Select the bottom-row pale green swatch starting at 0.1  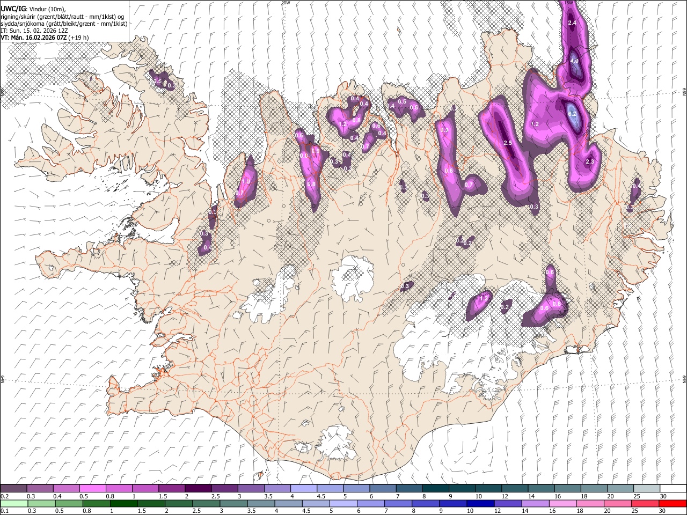tap(13, 504)
